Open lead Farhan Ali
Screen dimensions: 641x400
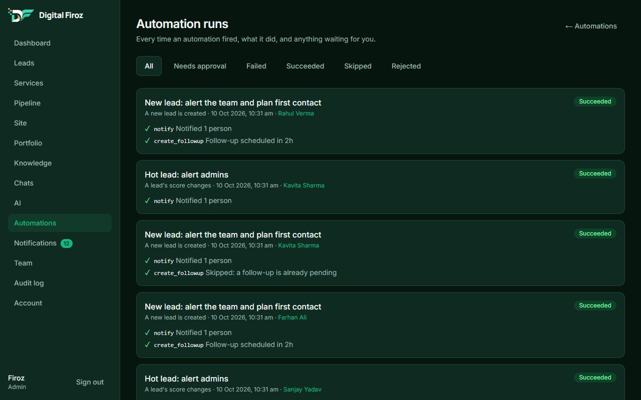(x=292, y=317)
